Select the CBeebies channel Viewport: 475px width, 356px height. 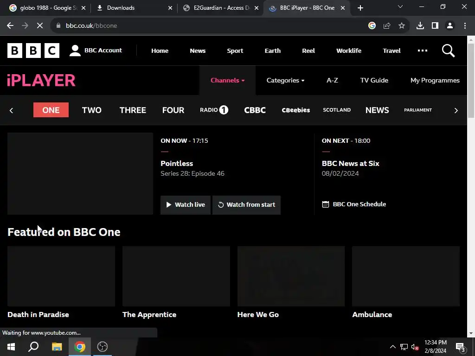(295, 110)
